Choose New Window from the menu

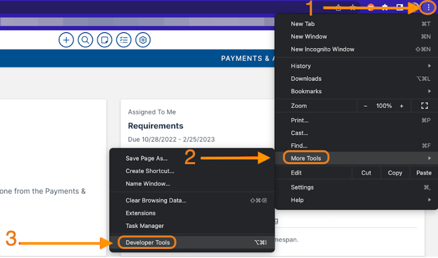pos(309,37)
